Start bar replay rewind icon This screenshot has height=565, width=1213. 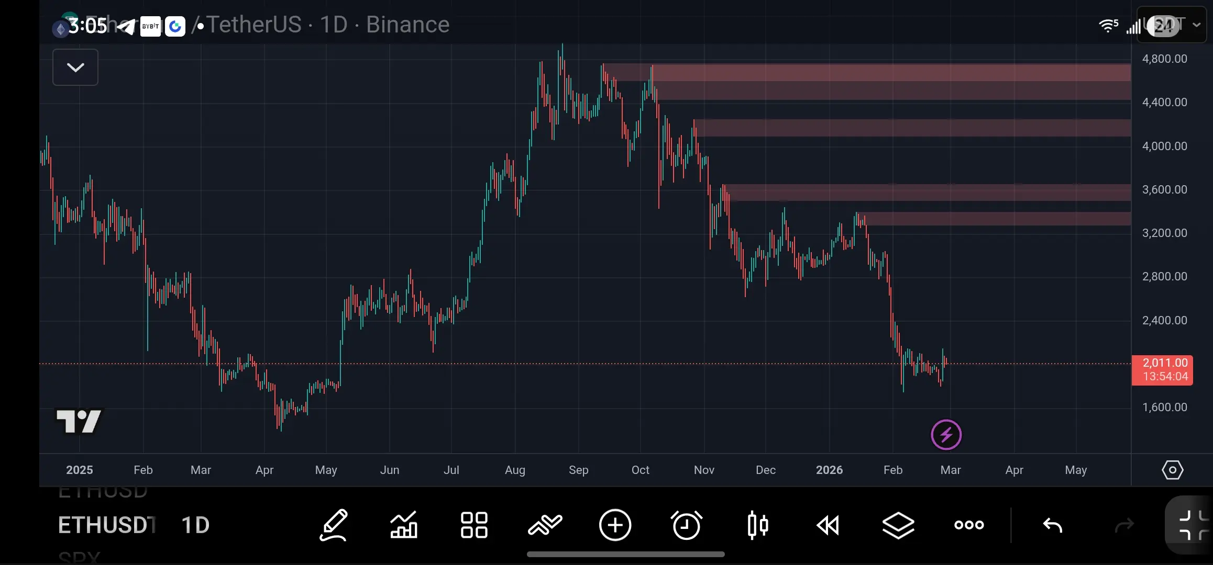828,525
